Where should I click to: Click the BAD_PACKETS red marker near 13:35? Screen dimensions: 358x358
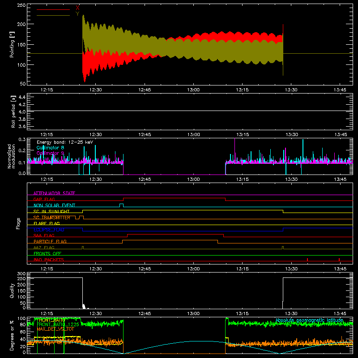(x=307, y=260)
